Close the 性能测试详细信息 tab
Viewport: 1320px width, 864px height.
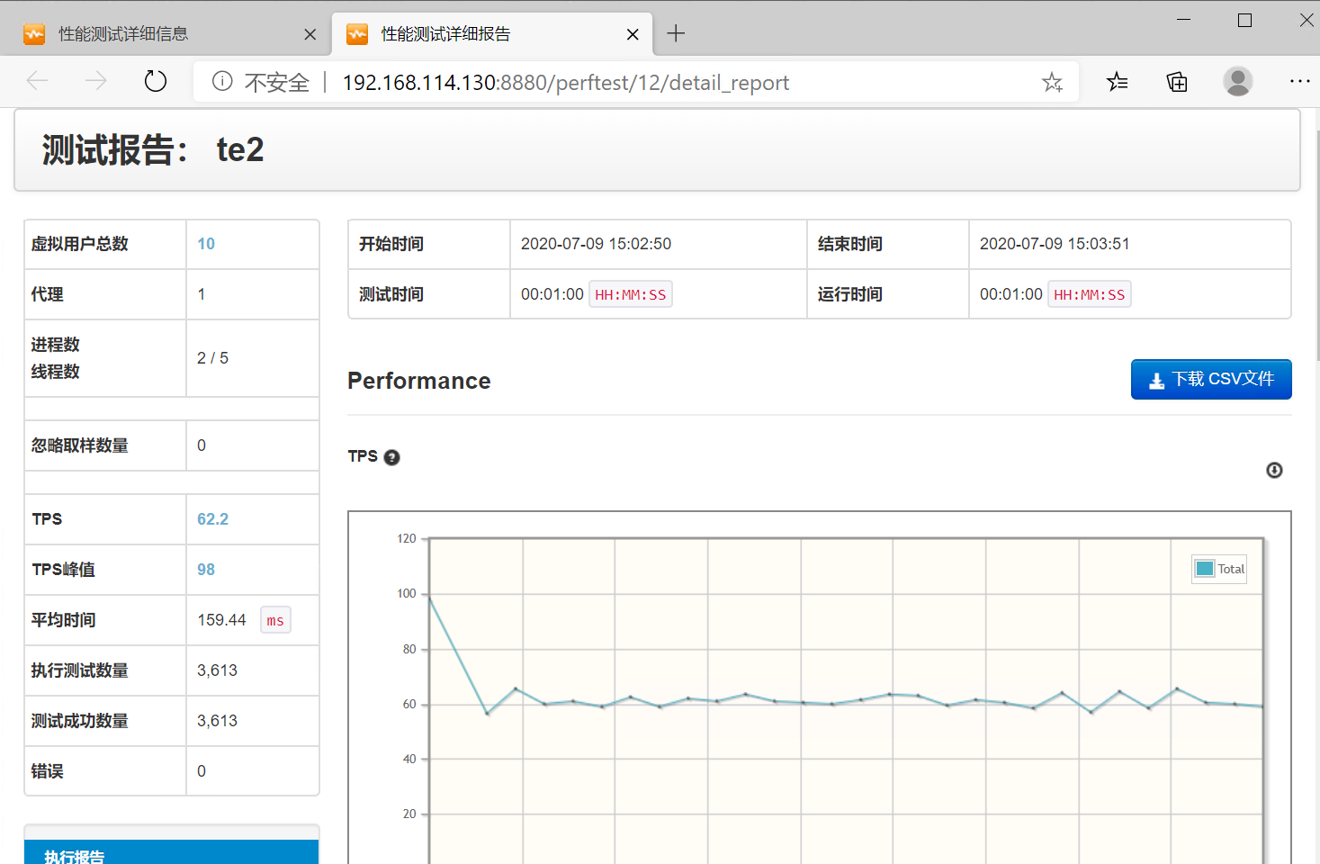coord(310,34)
